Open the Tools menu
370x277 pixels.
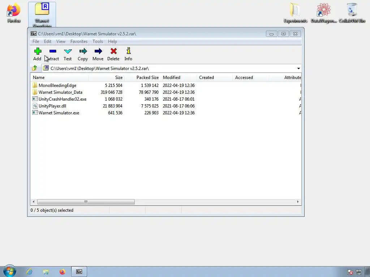98,41
